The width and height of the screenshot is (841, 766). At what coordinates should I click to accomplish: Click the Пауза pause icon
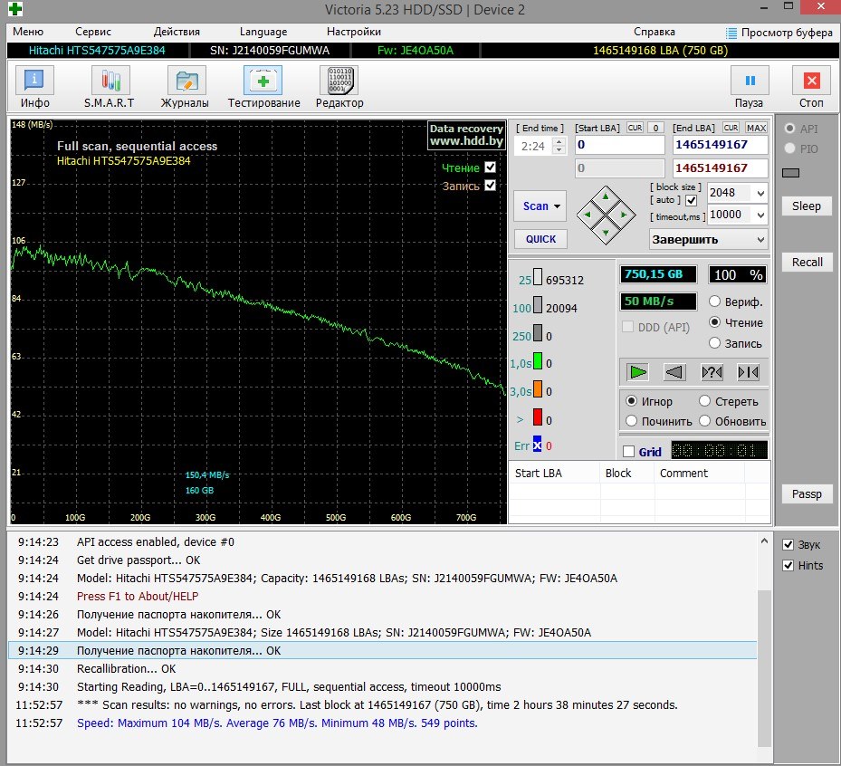tap(749, 81)
